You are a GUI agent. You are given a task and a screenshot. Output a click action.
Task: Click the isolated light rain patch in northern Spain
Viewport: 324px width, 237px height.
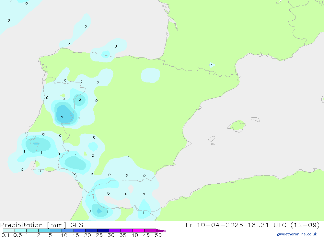[x=150, y=75]
